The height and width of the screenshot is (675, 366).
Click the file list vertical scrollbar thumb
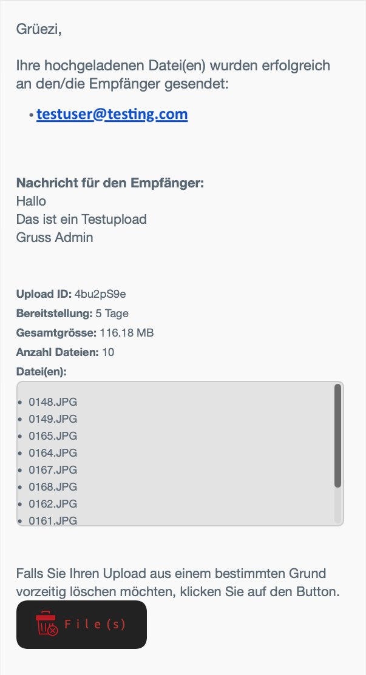[337, 435]
